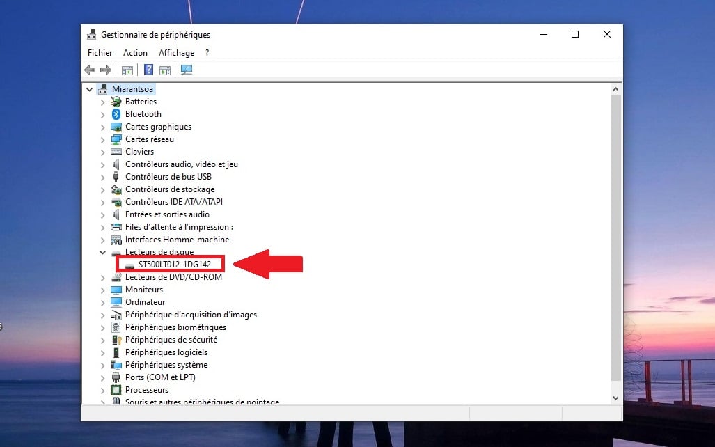Select the ST500LT012-1DG142 disk drive icon
The image size is (715, 447).
click(x=129, y=264)
